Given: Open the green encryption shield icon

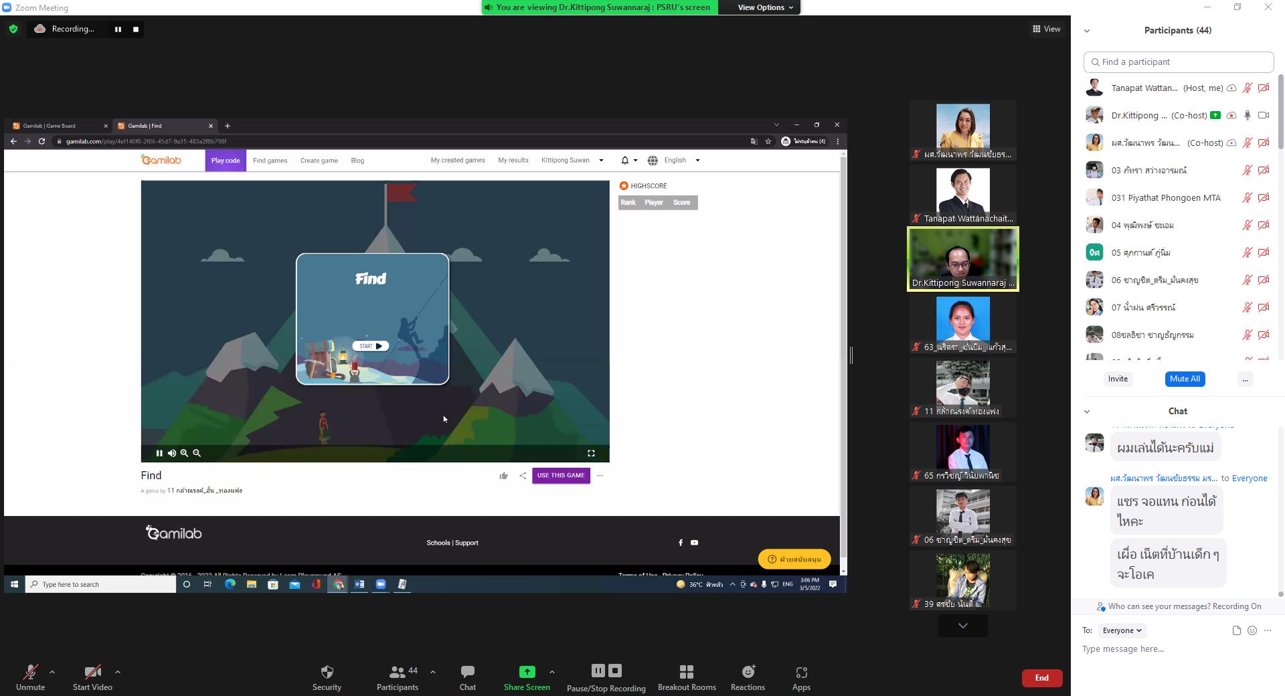Looking at the screenshot, I should [13, 29].
